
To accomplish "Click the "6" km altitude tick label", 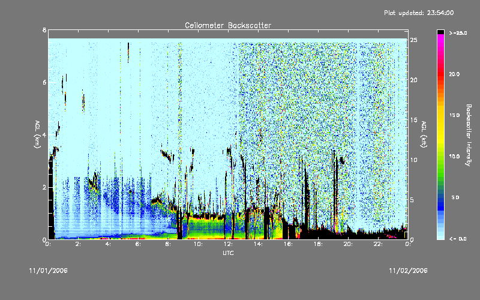I will click(44, 82).
